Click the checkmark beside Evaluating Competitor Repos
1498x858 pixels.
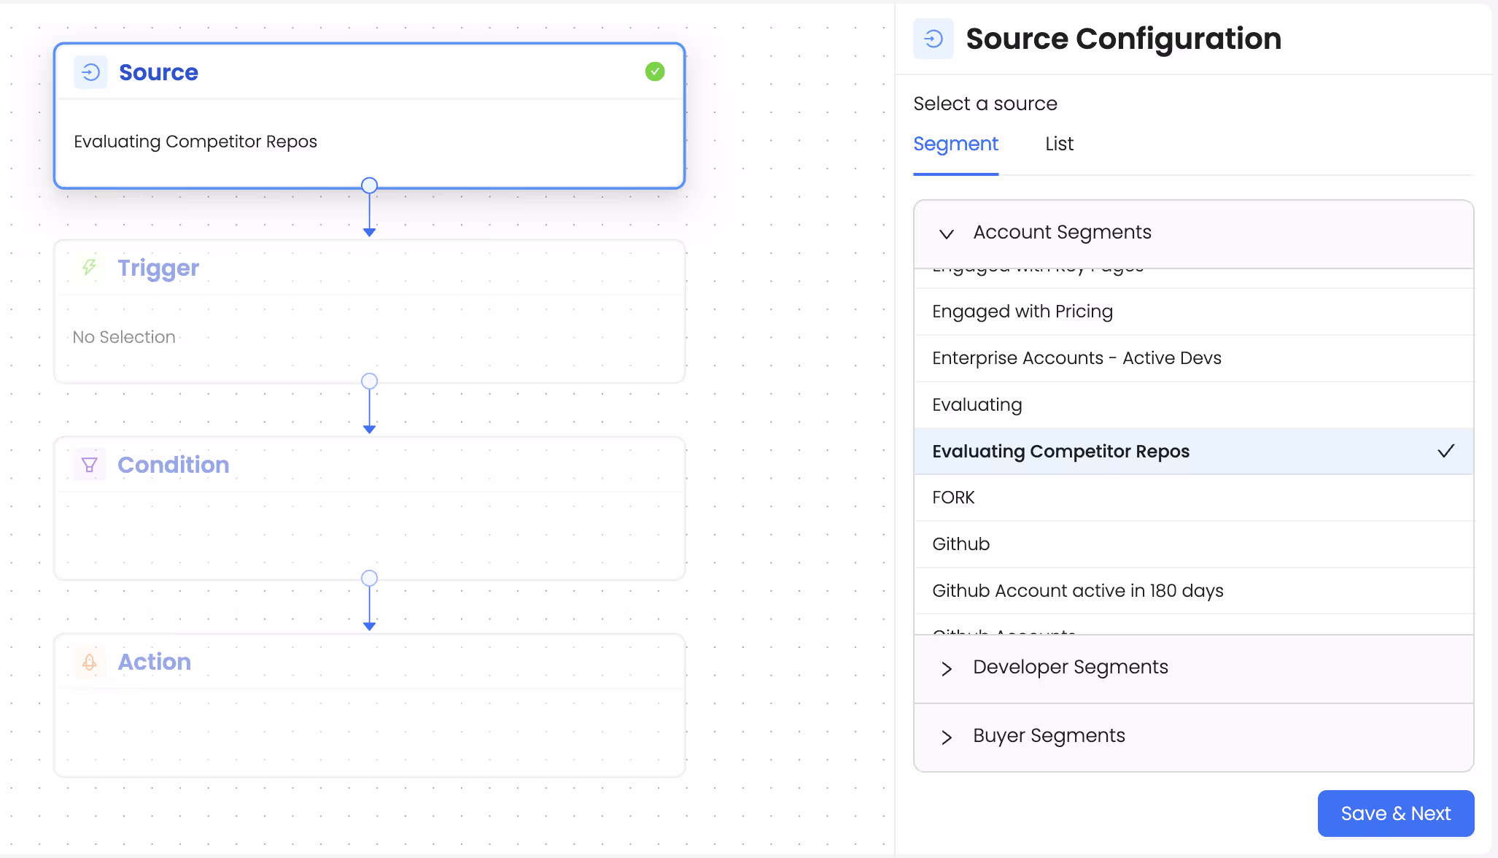pos(1446,451)
